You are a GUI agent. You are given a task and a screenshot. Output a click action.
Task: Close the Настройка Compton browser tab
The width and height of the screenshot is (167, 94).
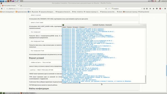pyautogui.click(x=18, y=6)
